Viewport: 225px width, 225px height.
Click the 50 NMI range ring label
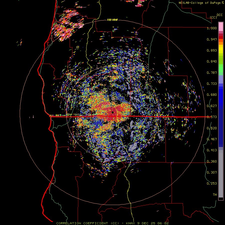click(112, 66)
